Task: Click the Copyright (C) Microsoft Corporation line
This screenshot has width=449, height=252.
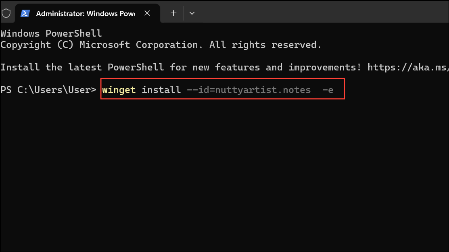Action: [x=161, y=45]
